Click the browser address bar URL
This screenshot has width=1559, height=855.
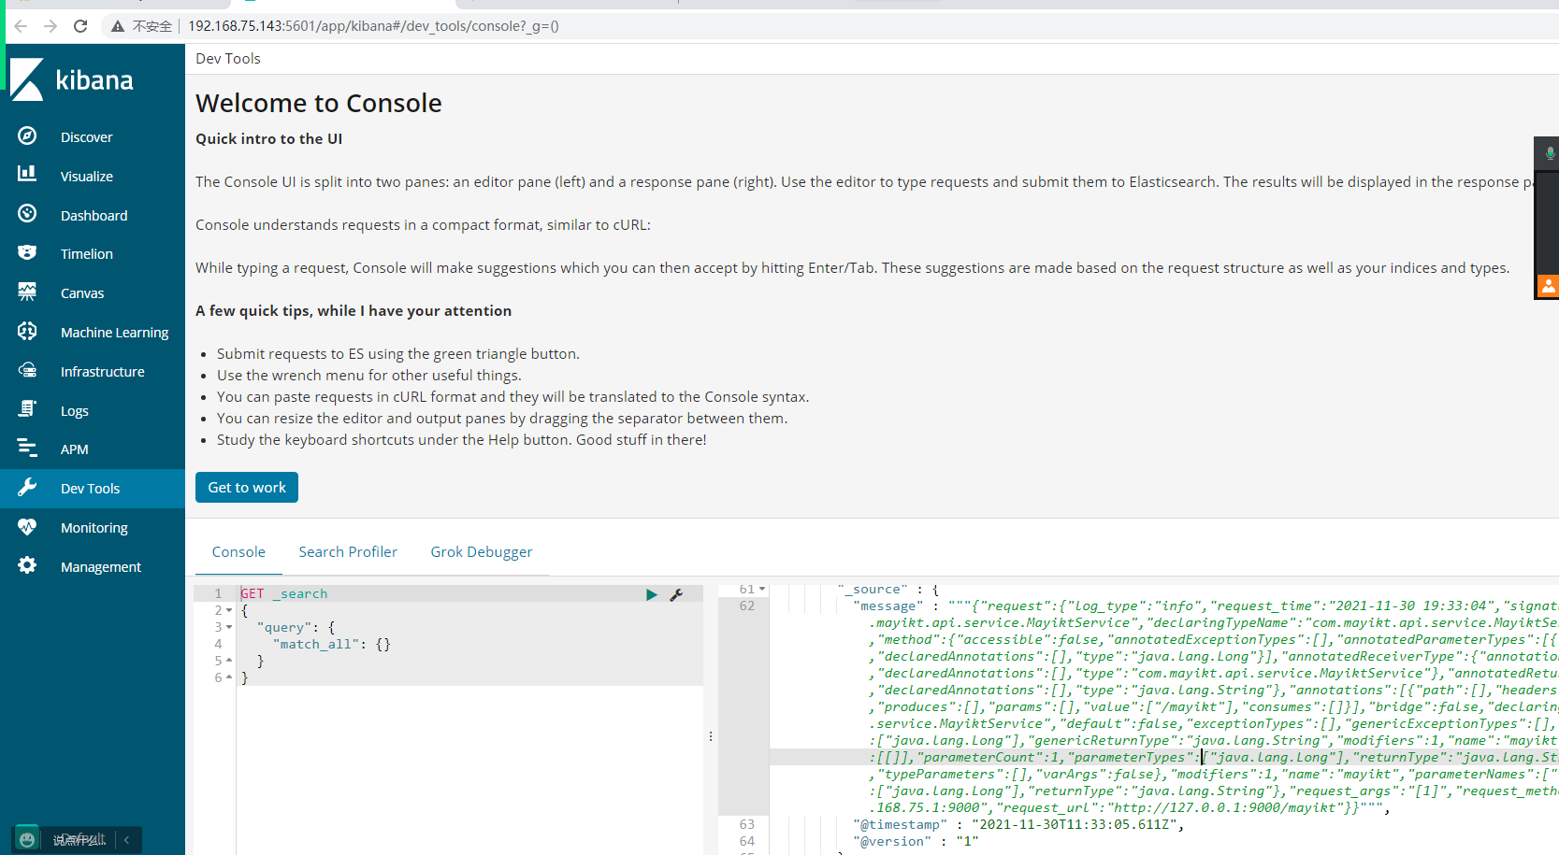click(x=374, y=26)
